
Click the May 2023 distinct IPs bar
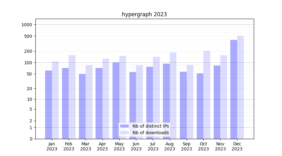tap(116, 100)
